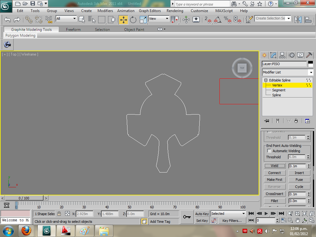Click the Align tool icon
316x237 pixels.
308,20
